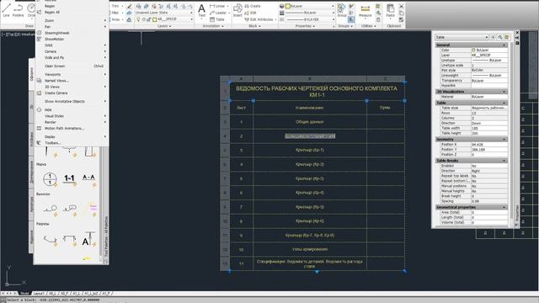Screen dimensions: 539x303
Task: Click the bottom center table stretch grip triangle
Action: (317, 272)
